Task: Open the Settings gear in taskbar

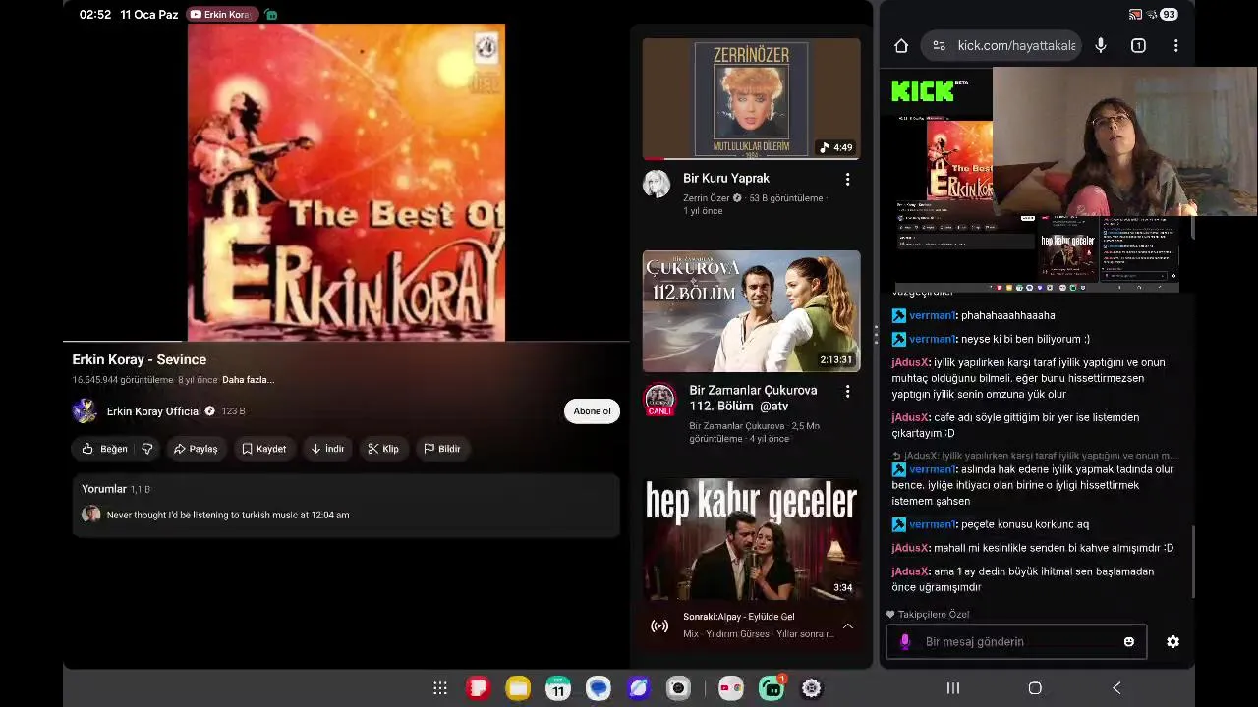Action: click(x=811, y=688)
